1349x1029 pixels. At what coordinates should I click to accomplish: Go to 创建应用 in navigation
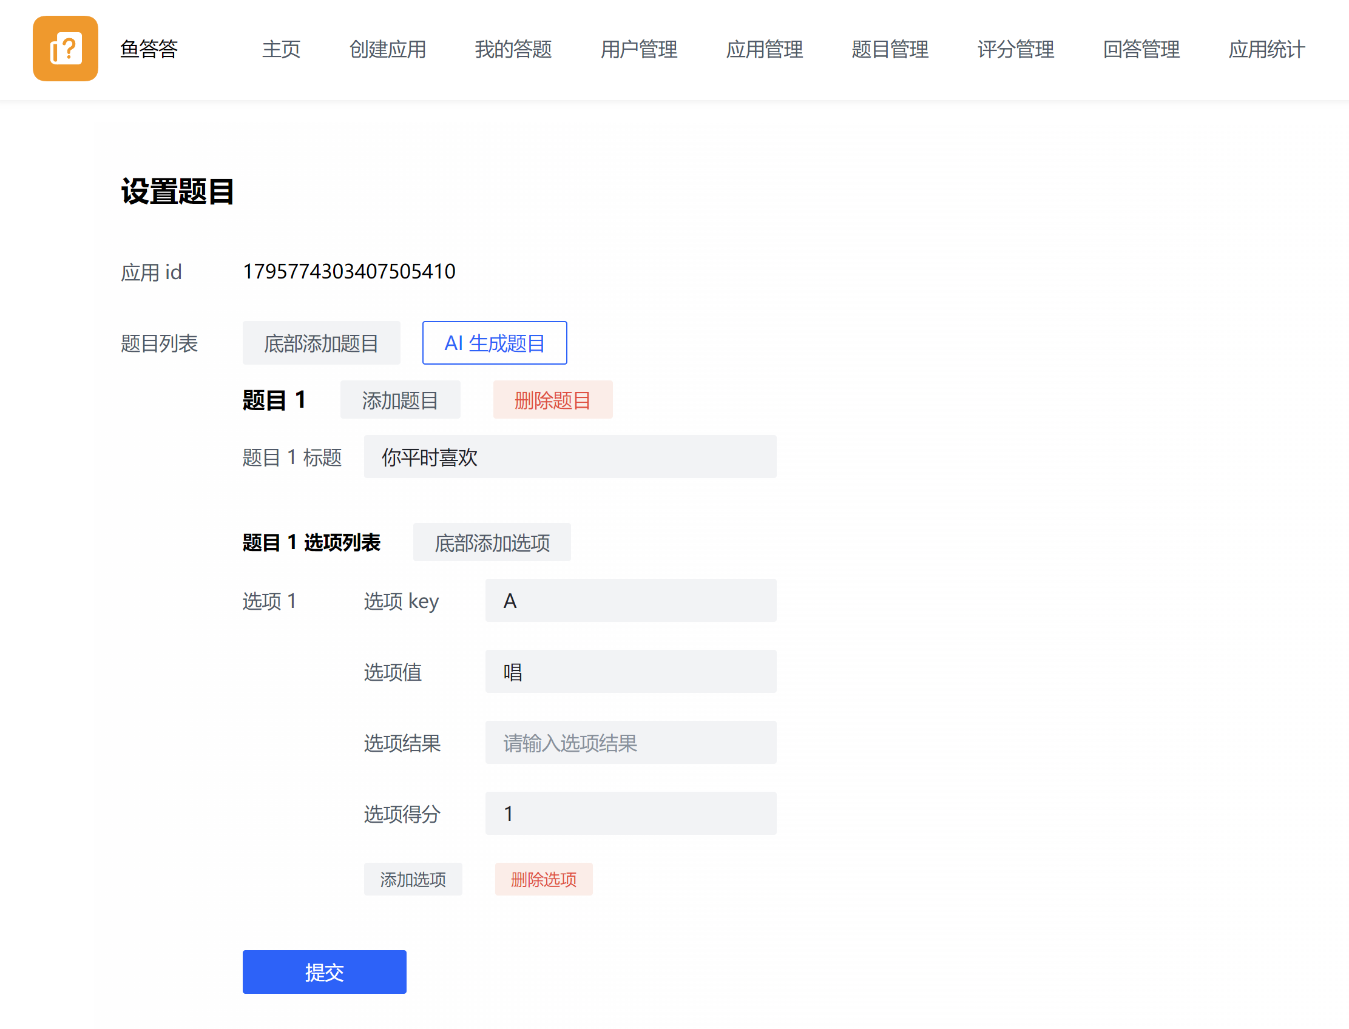point(387,49)
